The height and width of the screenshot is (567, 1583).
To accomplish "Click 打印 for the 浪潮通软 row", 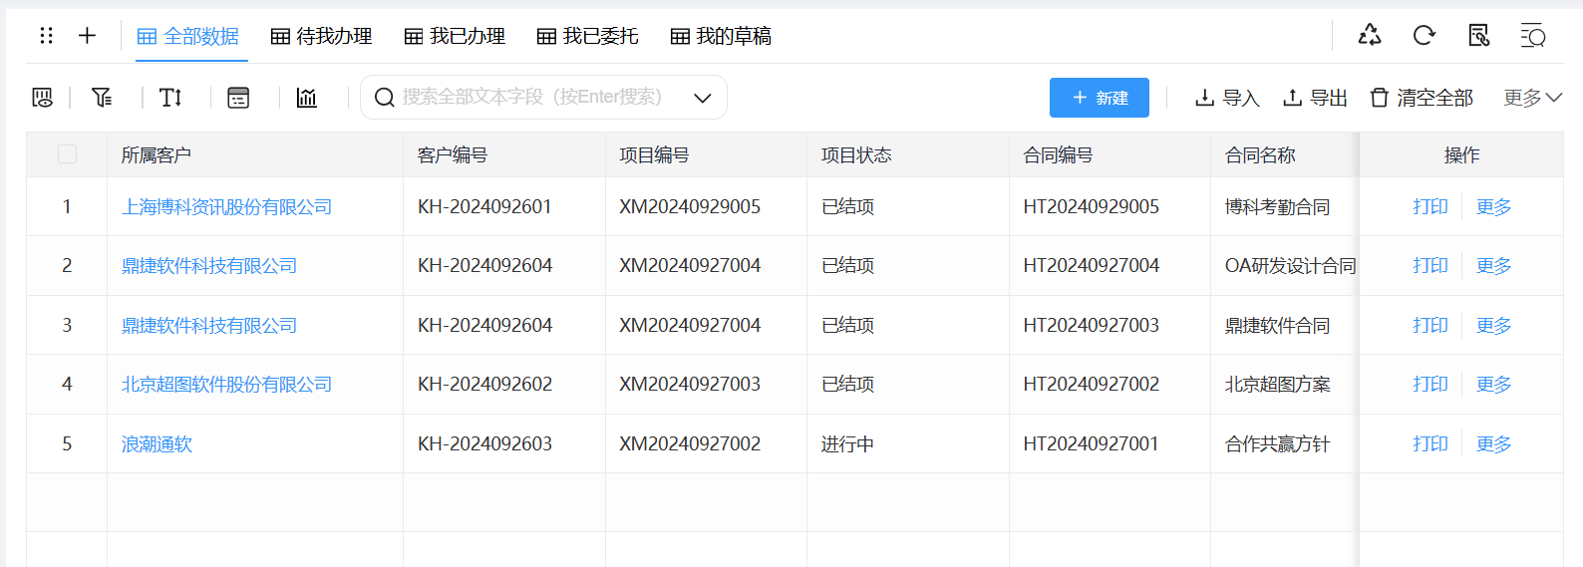I will [x=1429, y=444].
